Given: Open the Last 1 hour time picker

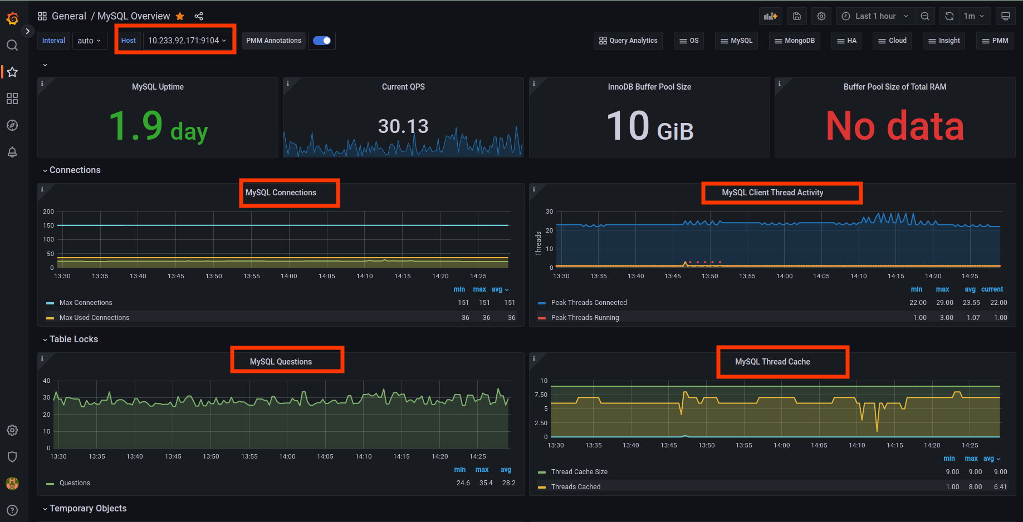Looking at the screenshot, I should point(875,16).
